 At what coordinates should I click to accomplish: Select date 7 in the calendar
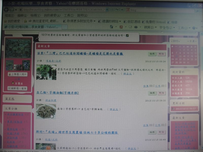(x=176, y=53)
